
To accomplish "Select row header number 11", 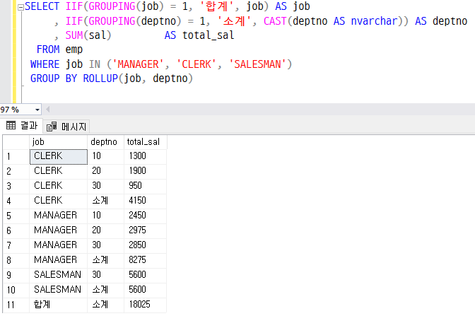I will tap(16, 305).
